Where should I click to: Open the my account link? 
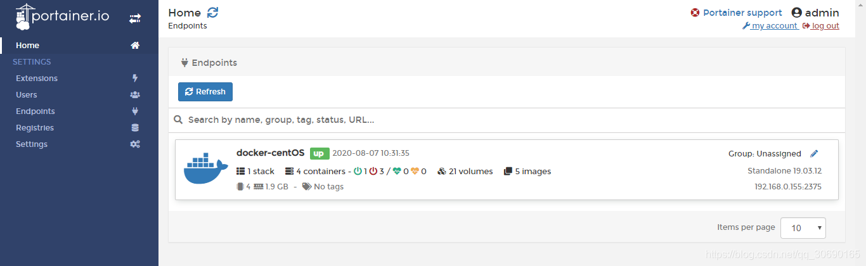tap(770, 26)
